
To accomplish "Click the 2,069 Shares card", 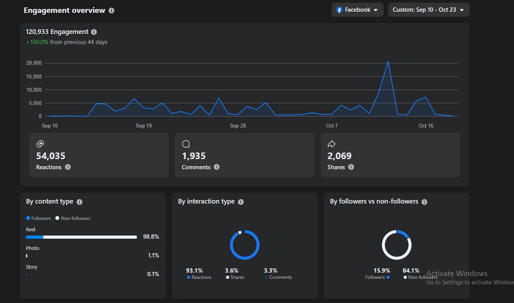I will (390, 155).
